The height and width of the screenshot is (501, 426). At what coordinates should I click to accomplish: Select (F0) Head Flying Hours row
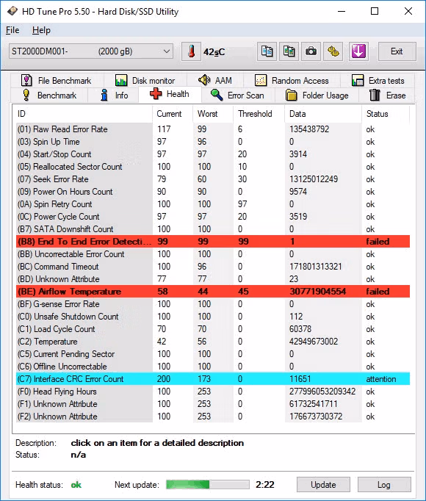point(213,391)
